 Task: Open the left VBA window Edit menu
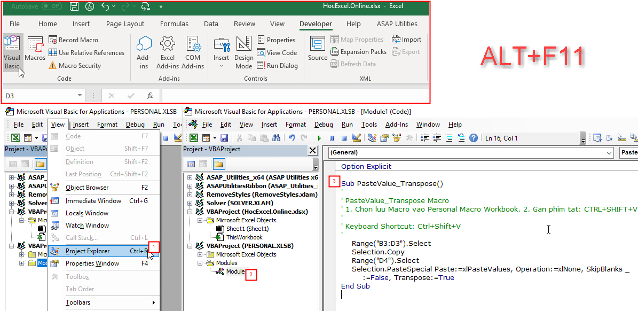(37, 125)
